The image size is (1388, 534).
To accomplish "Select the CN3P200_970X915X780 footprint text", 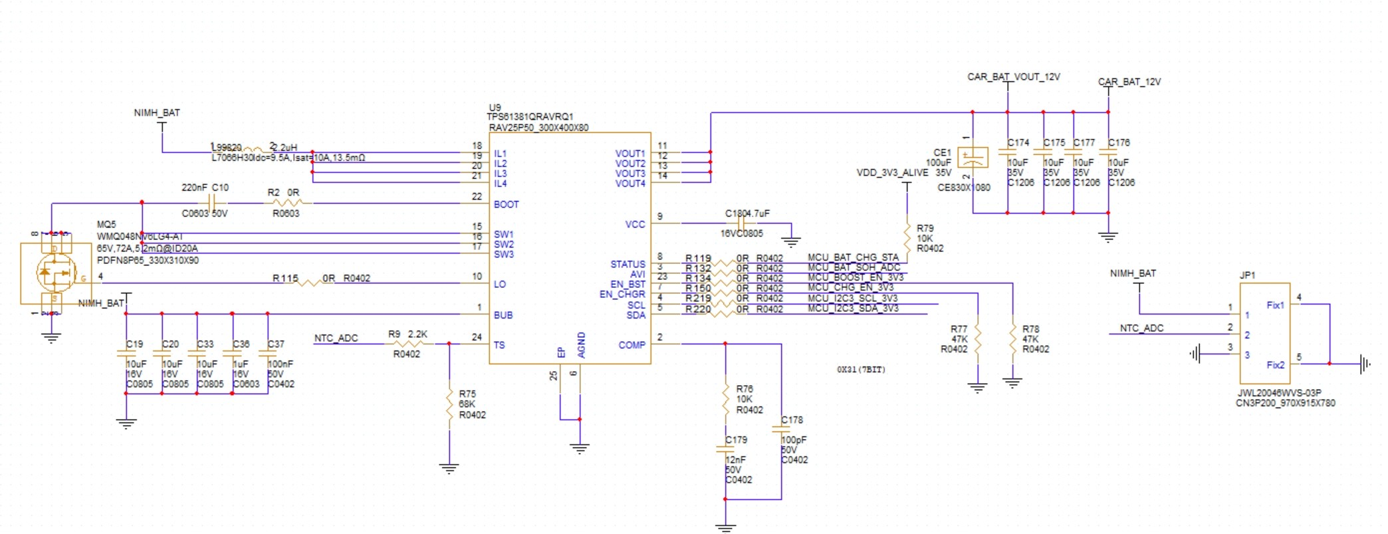I will (1286, 403).
